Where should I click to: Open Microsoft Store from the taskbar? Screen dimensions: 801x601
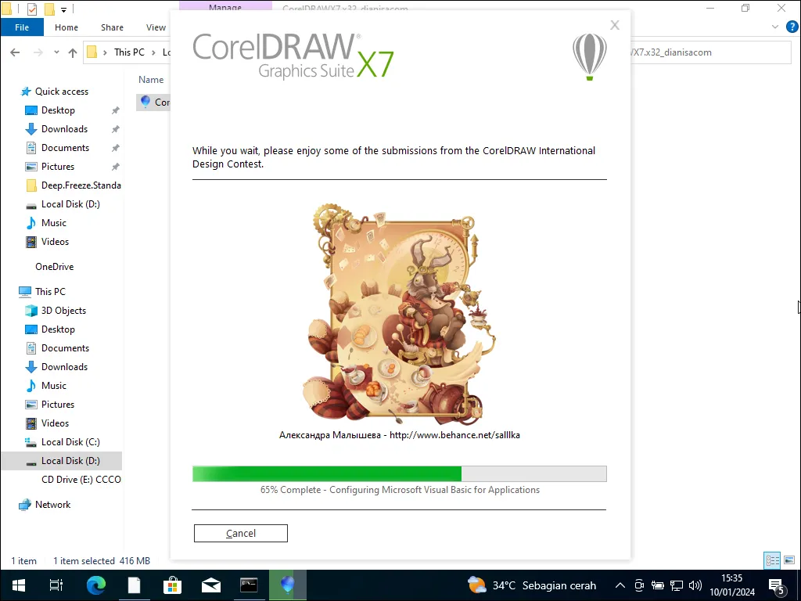172,585
